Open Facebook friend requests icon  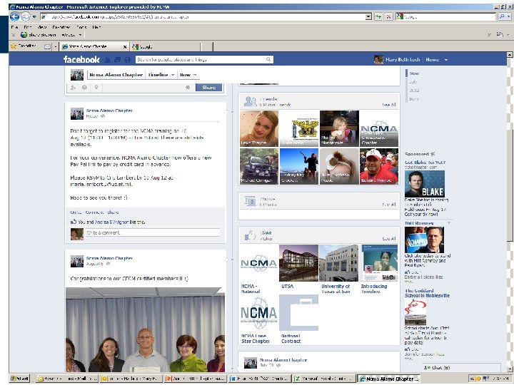107,60
